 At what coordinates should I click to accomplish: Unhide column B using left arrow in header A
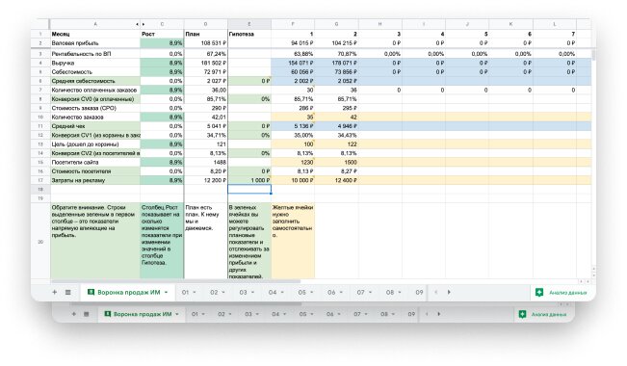click(x=137, y=24)
